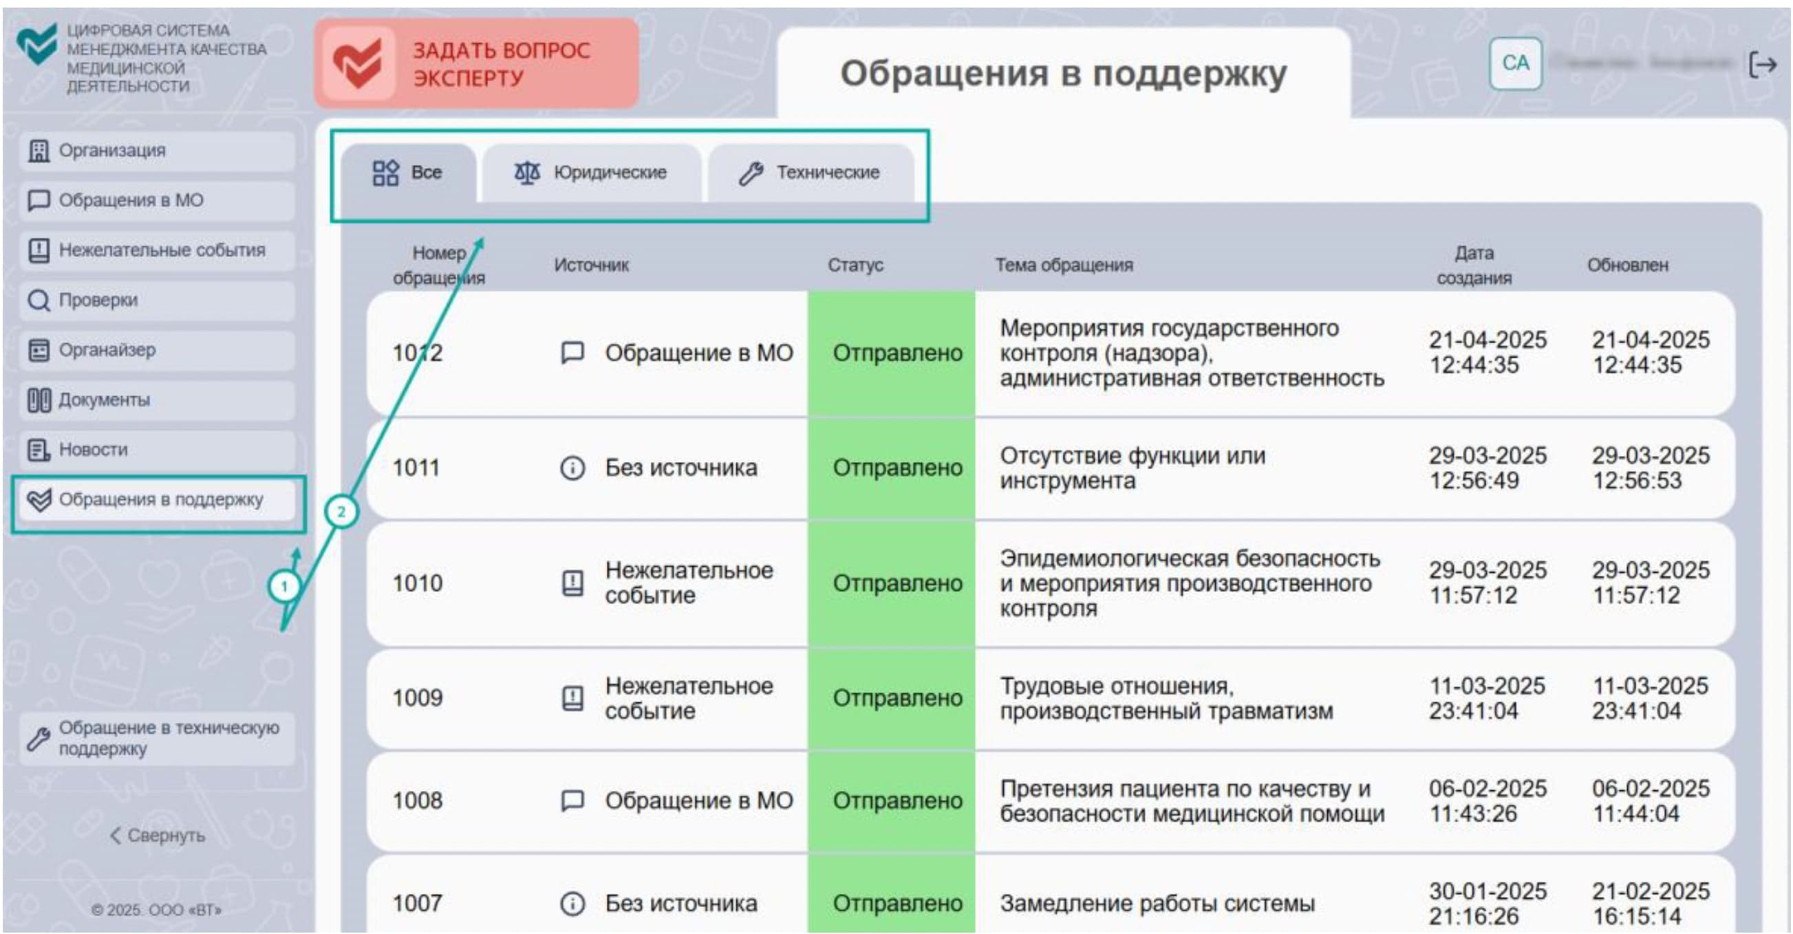Click the newspaper icon for Новости
1793x934 pixels.
click(39, 450)
